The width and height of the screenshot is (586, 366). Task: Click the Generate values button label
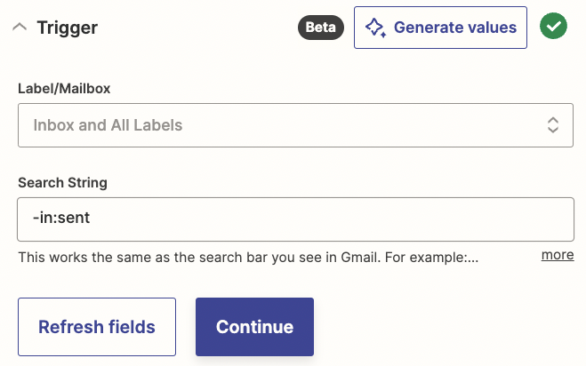click(454, 28)
